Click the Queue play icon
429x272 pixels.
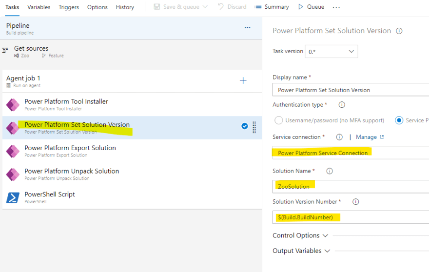(301, 6)
